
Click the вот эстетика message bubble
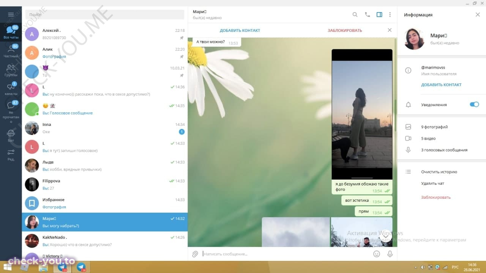coord(367,201)
